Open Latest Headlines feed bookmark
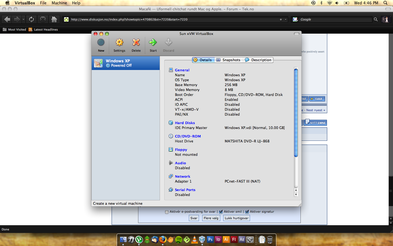The height and width of the screenshot is (246, 393). tap(43, 30)
